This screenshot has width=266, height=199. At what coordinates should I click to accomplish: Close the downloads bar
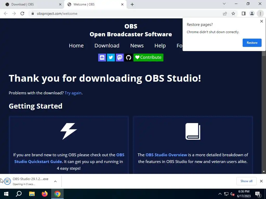tap(261, 181)
